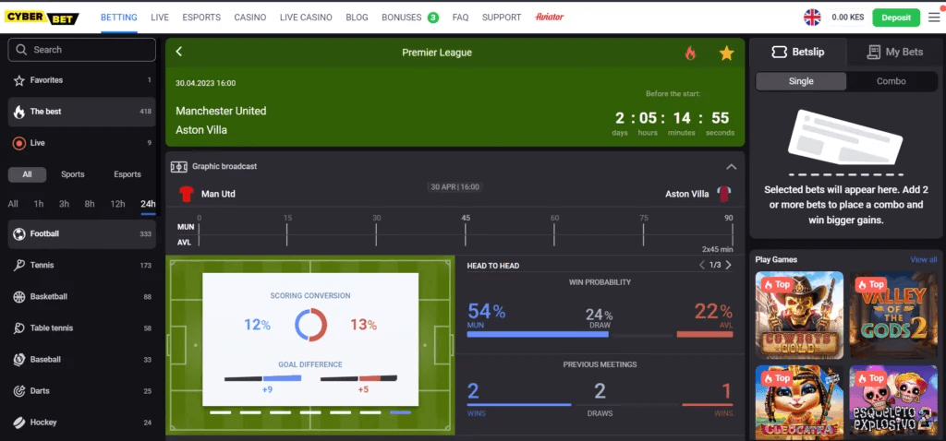The width and height of the screenshot is (946, 441).
Task: Click the Betslip ticket icon
Action: pyautogui.click(x=779, y=53)
